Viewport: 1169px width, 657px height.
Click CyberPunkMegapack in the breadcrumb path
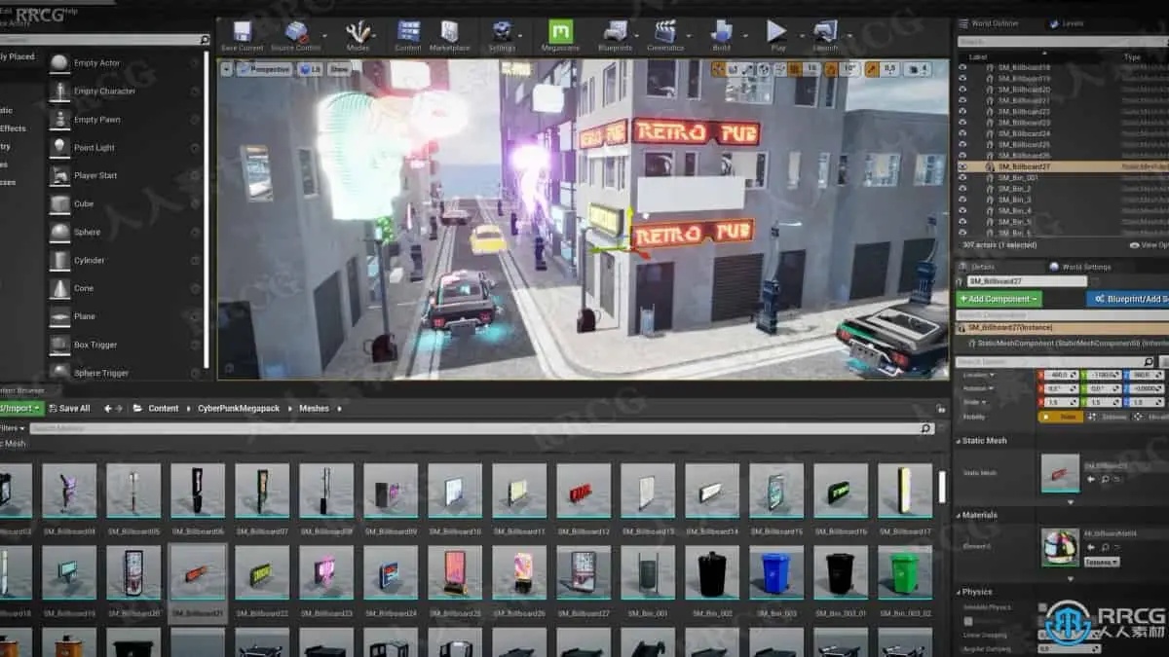tap(235, 409)
